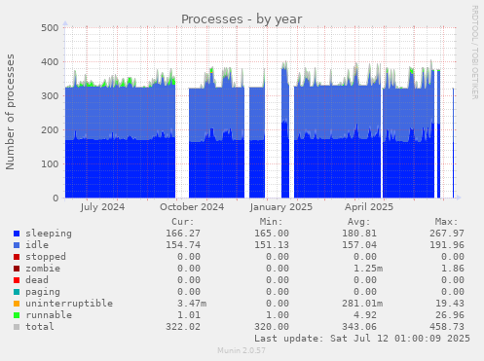Click uninterruptible maximum value 19.43
This screenshot has width=484, height=361.
point(450,304)
